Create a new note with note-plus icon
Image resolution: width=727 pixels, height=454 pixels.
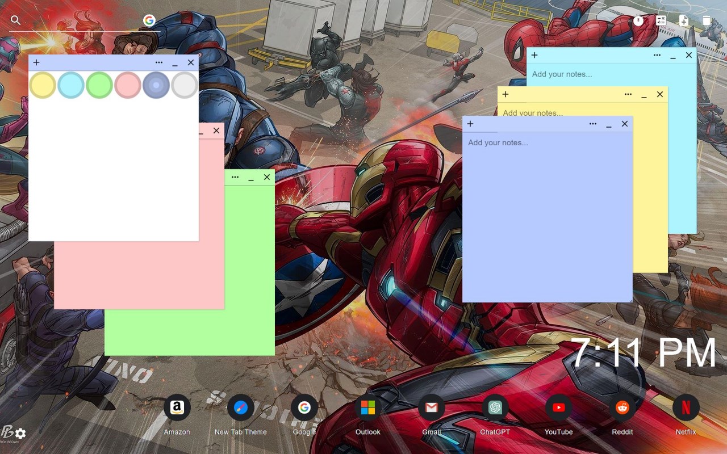[684, 21]
